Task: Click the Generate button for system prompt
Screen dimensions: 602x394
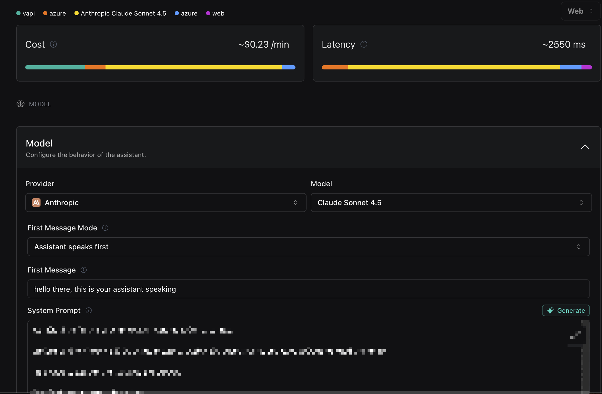Action: pos(566,310)
